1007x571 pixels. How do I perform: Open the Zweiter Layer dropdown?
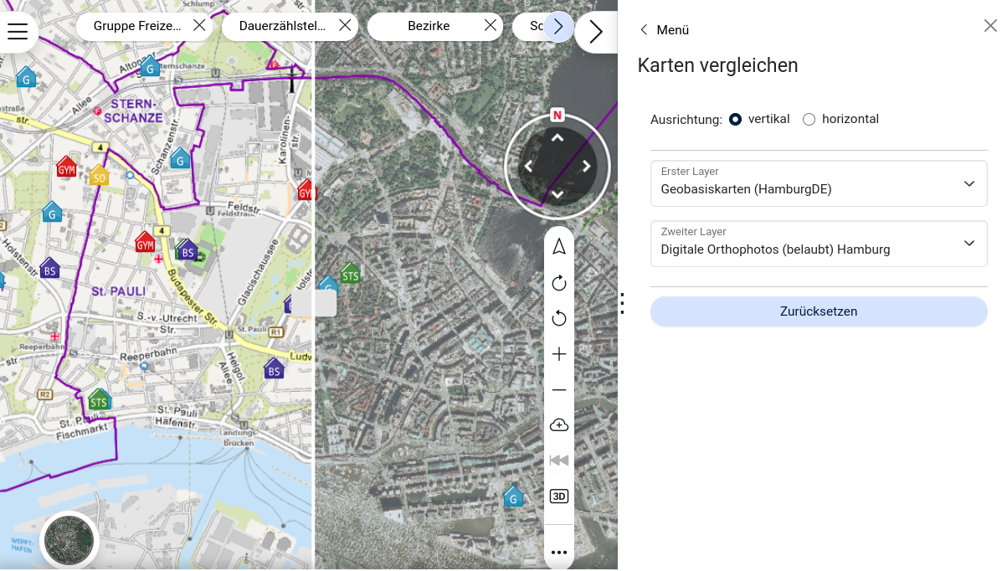coord(818,244)
